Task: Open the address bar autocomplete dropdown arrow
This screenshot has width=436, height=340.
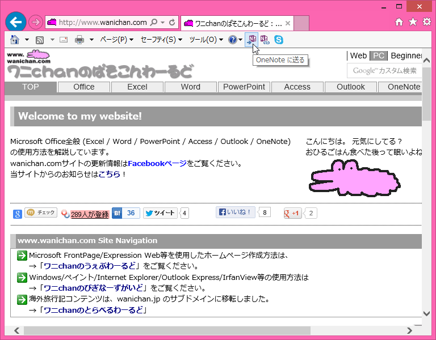Action: [x=163, y=22]
